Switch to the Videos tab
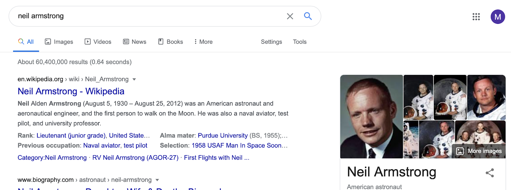 (98, 42)
